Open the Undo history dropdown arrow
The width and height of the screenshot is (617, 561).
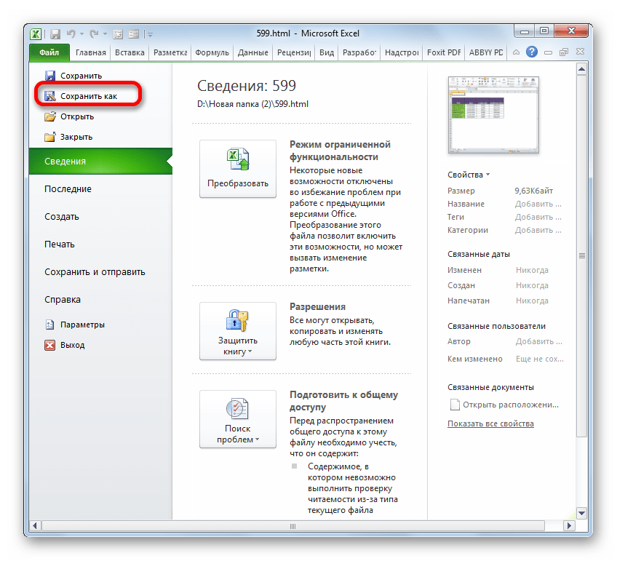pyautogui.click(x=81, y=34)
